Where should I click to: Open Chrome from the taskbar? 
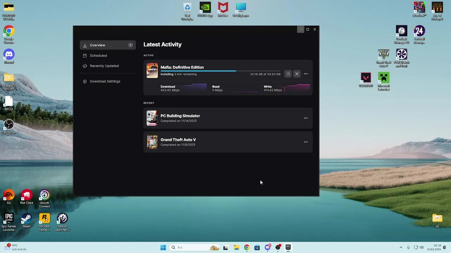pos(247,247)
